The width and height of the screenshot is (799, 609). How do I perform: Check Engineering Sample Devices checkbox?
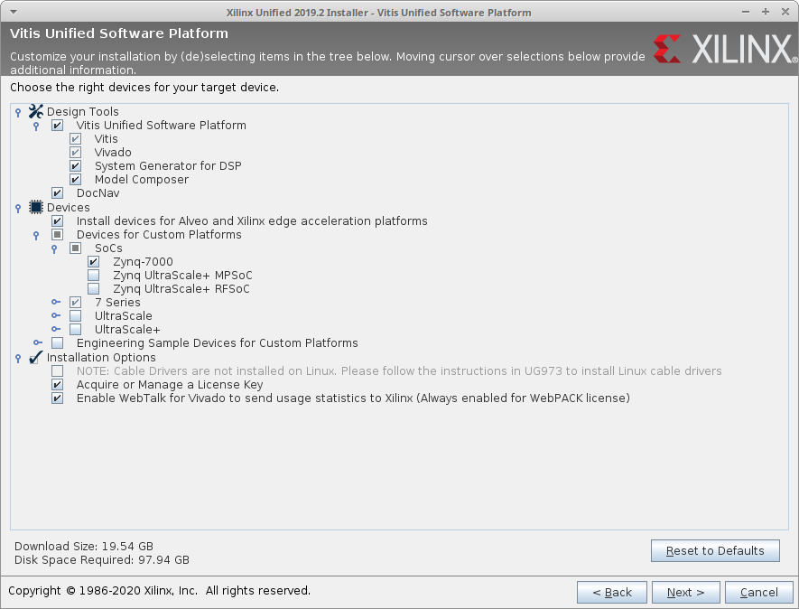57,342
